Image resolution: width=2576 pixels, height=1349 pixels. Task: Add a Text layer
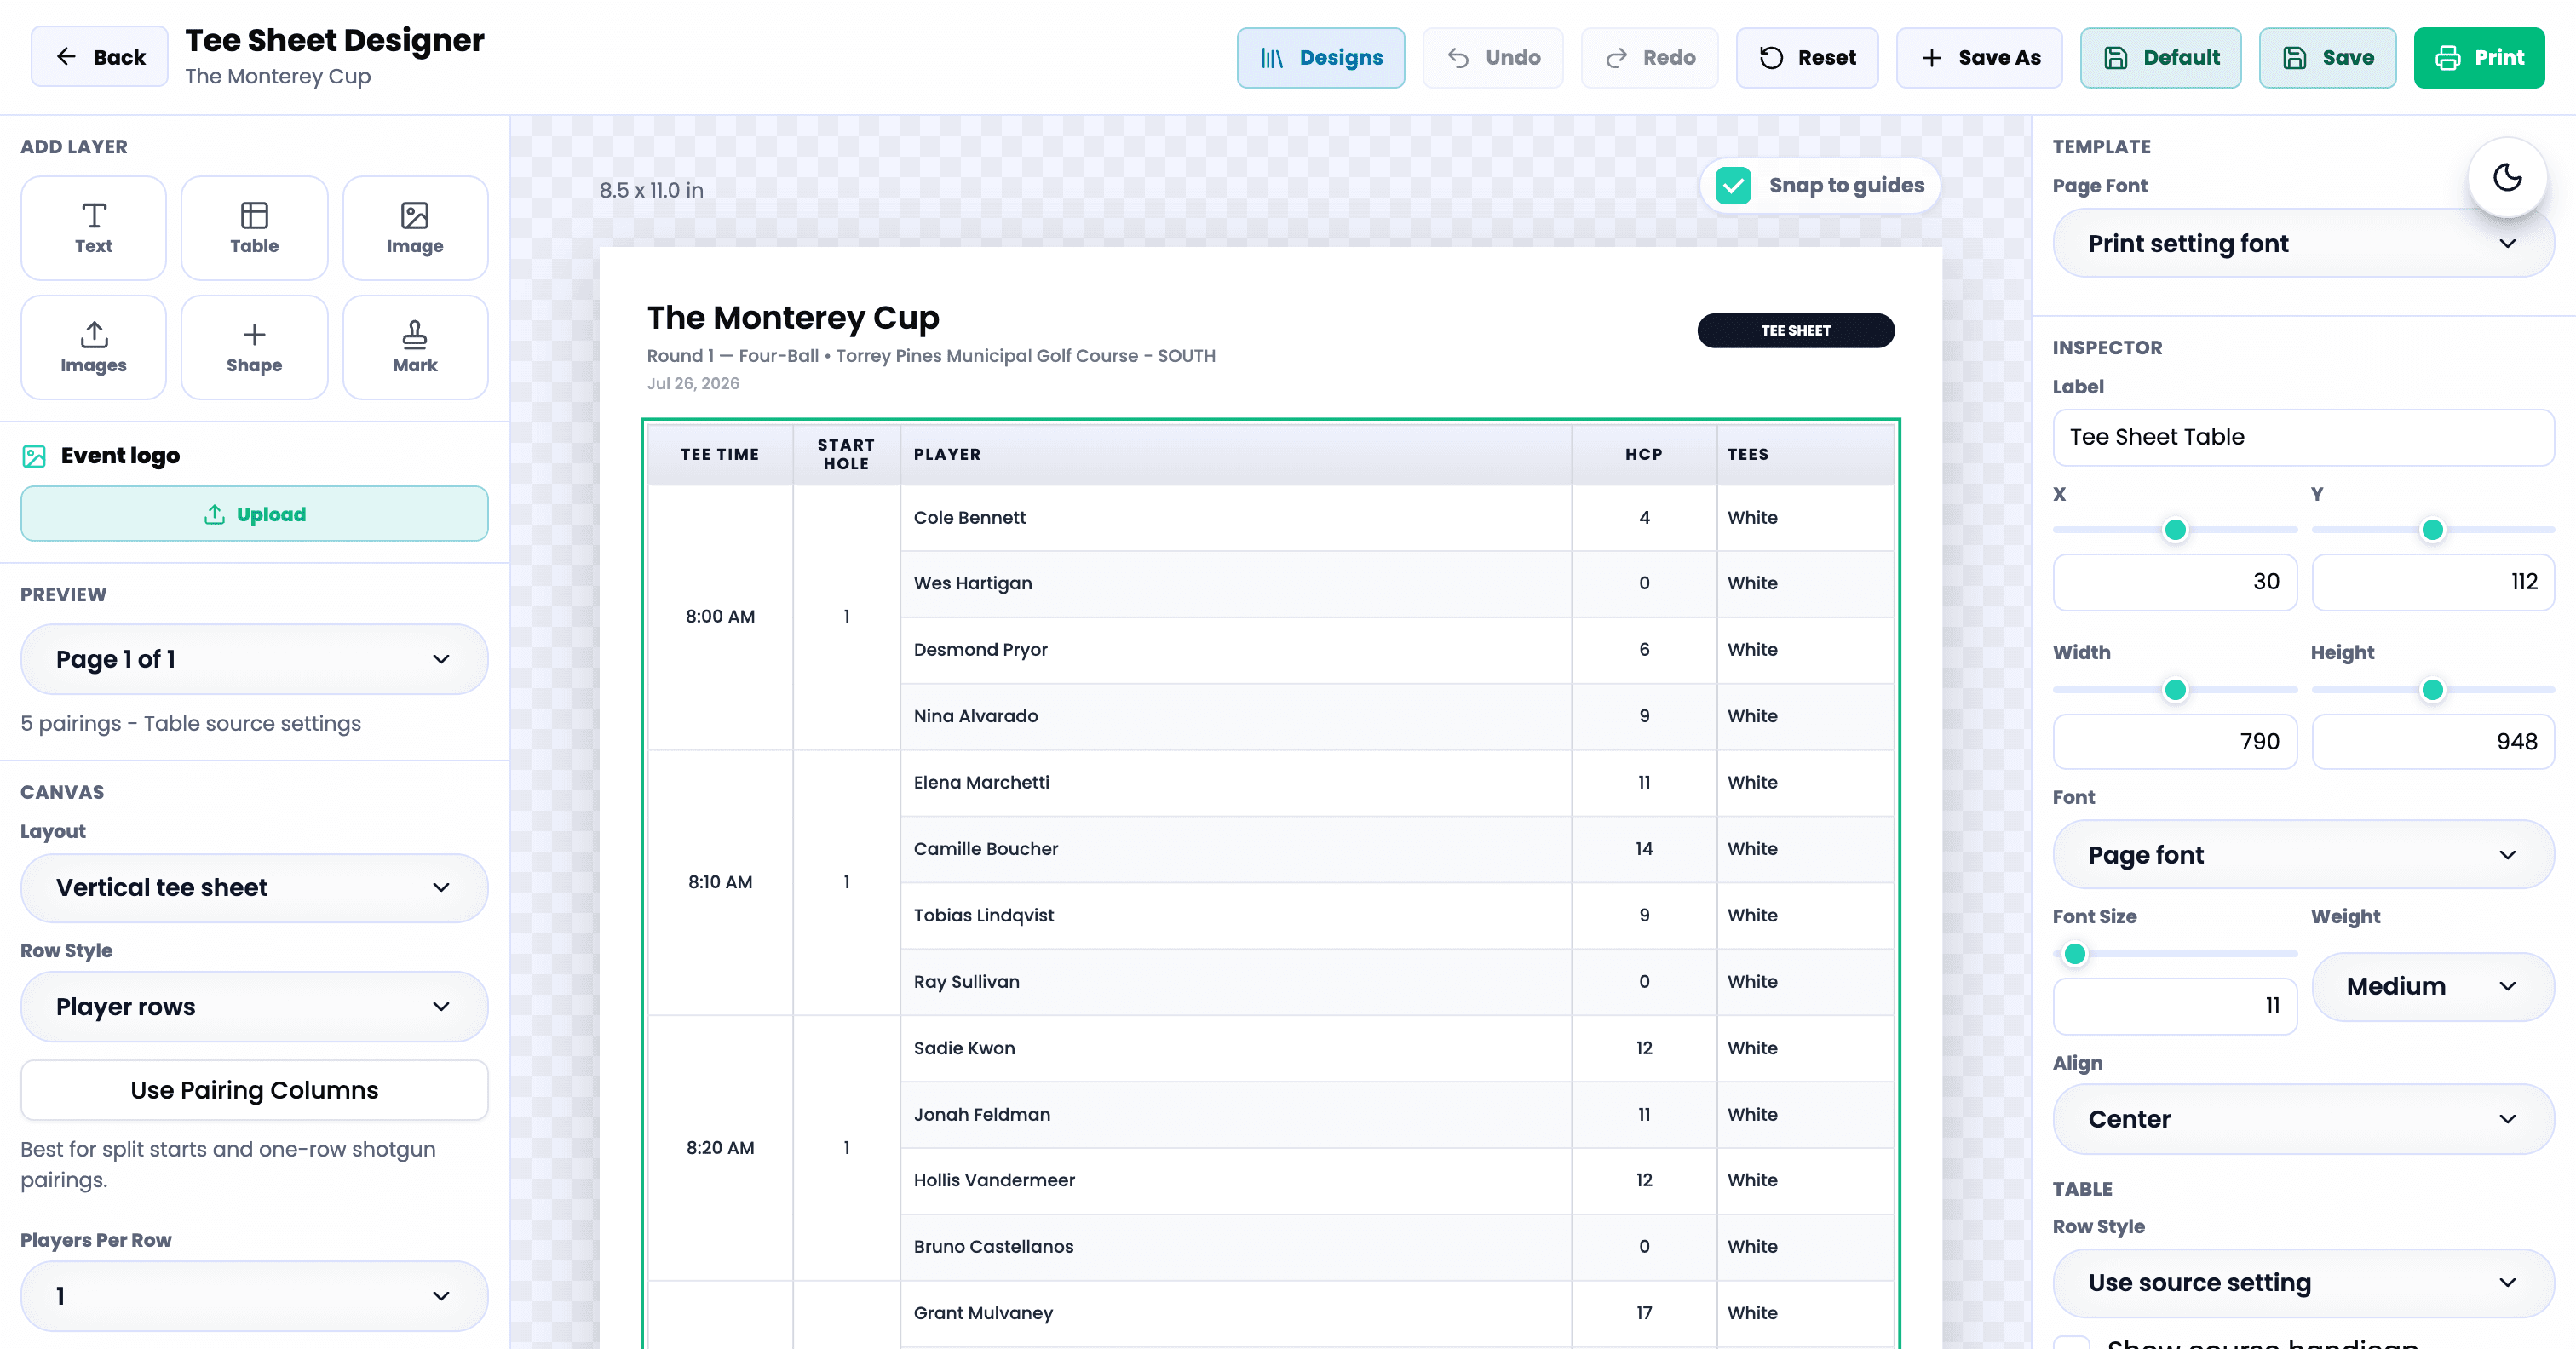point(93,228)
